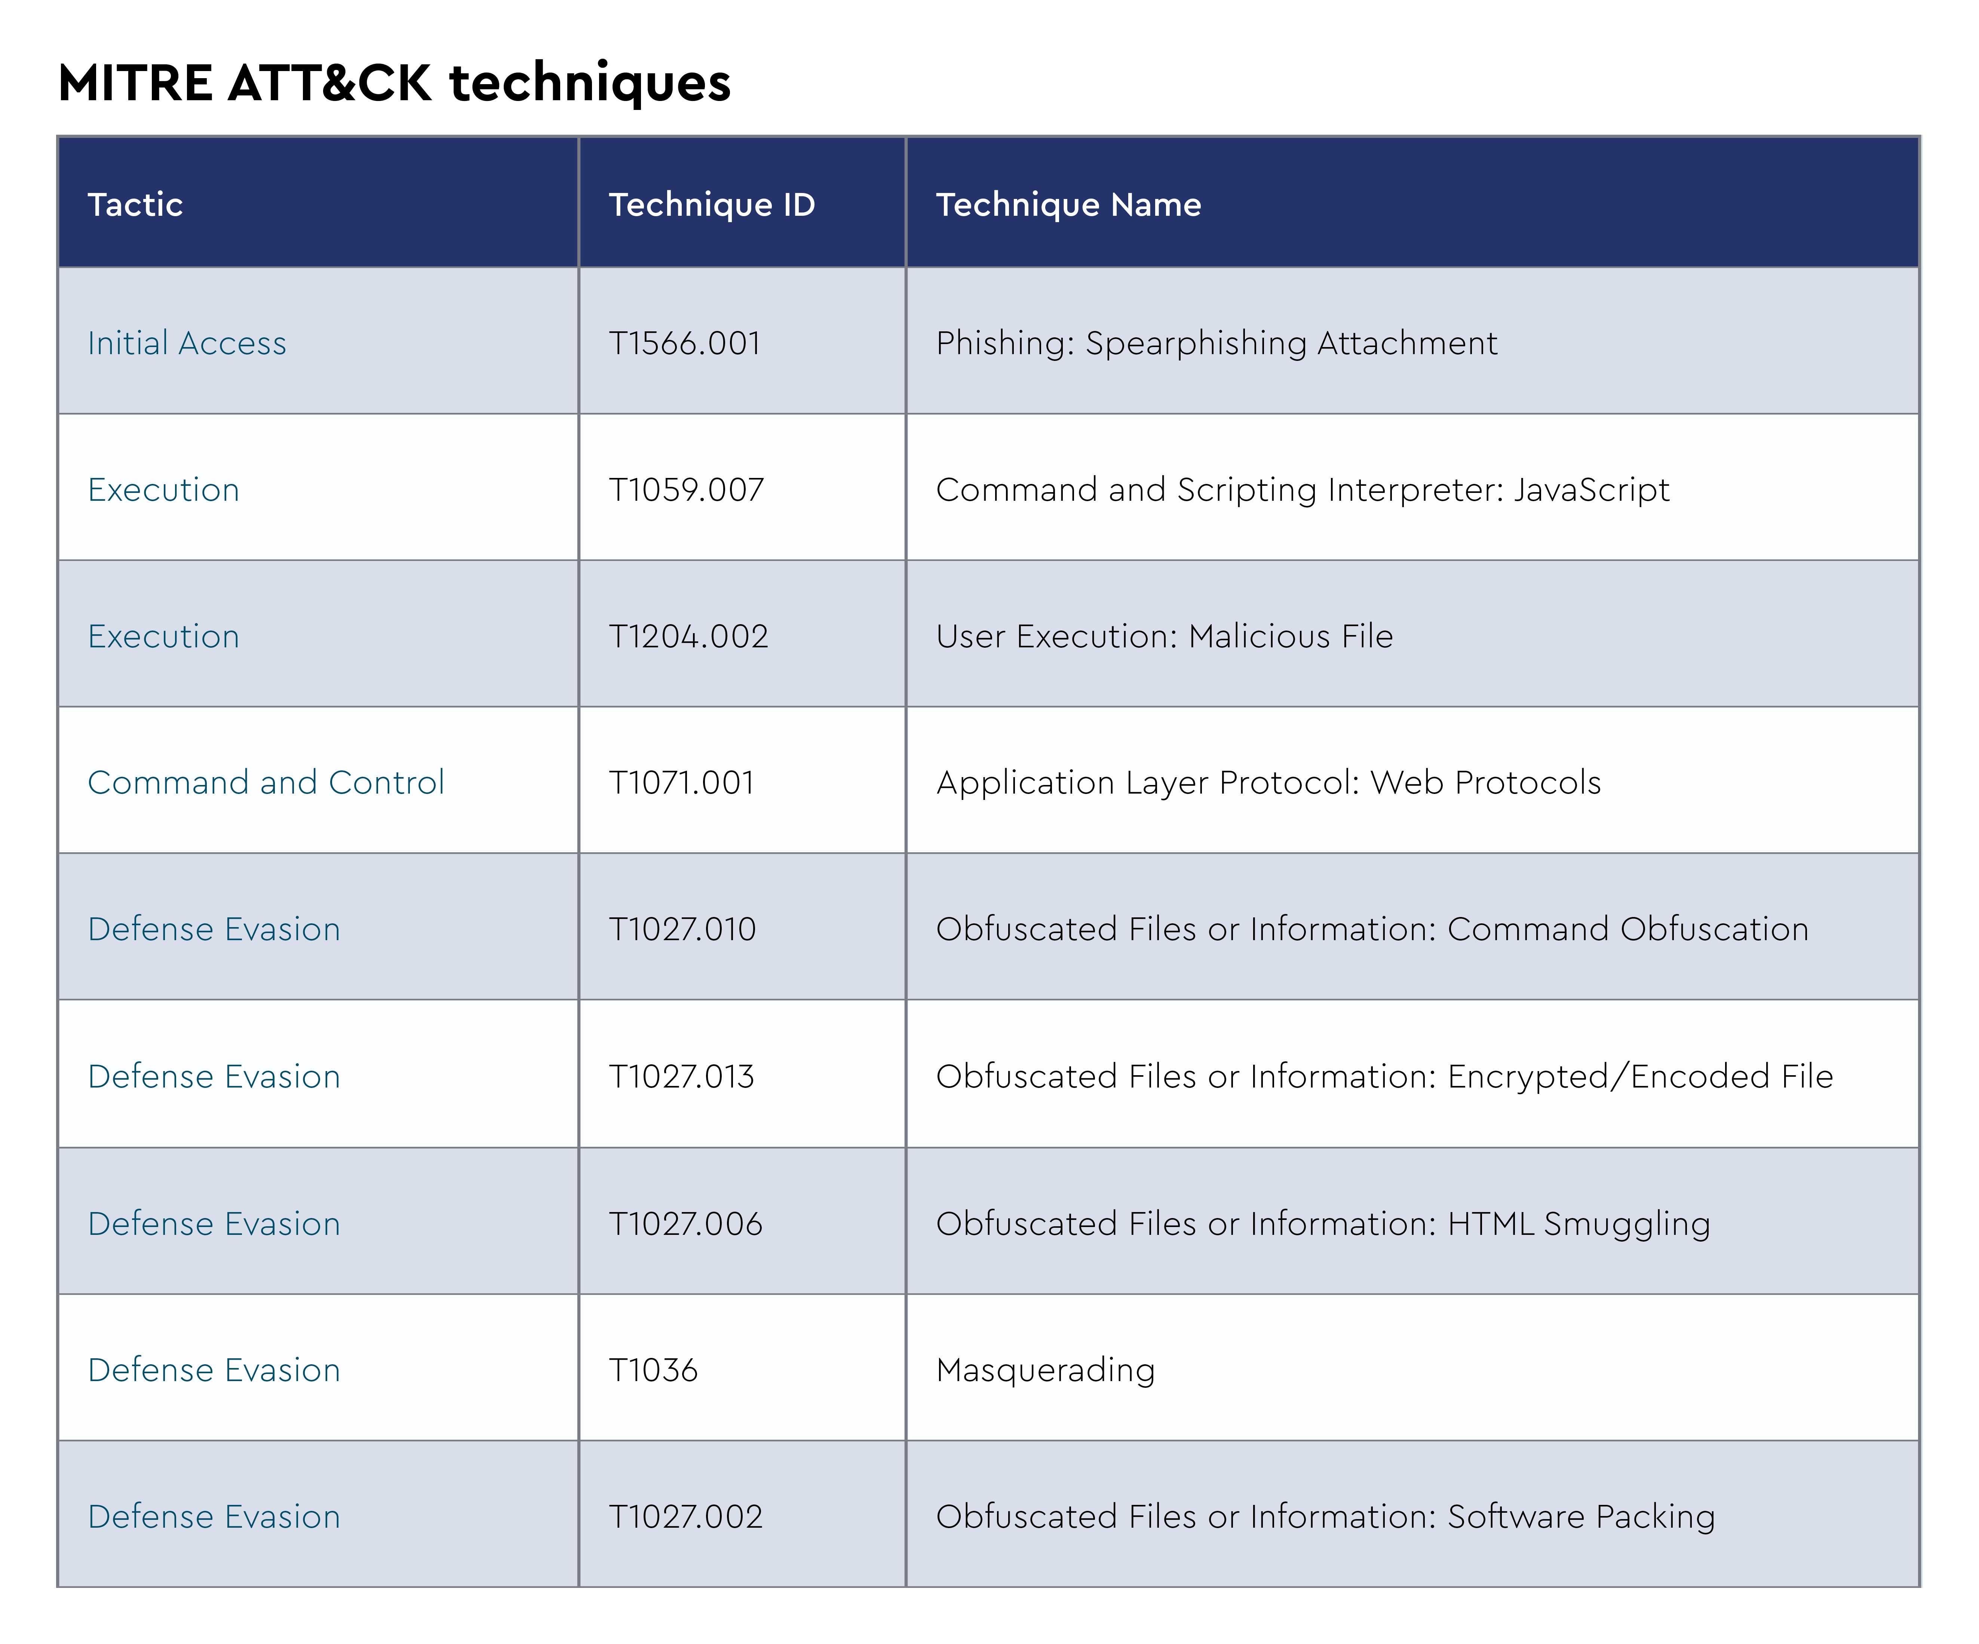
Task: Open the Execution link beside T1204.002
Action: point(163,636)
